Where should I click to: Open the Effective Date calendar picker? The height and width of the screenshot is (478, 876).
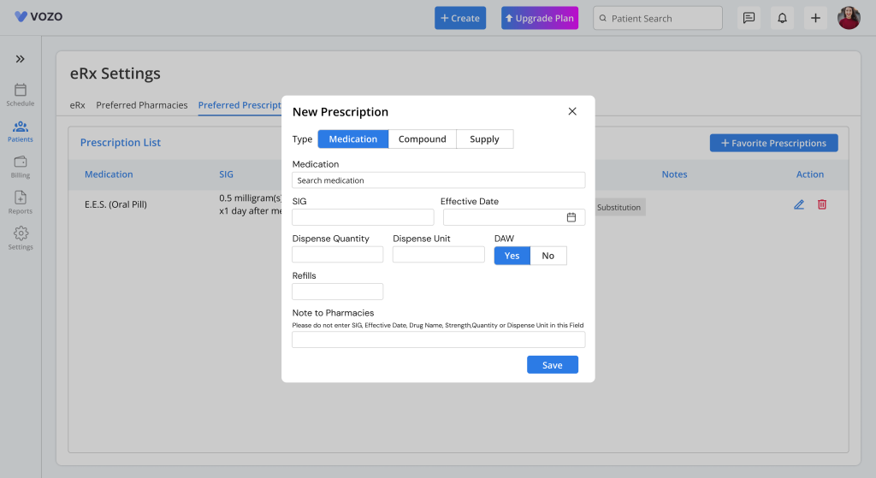(x=571, y=217)
